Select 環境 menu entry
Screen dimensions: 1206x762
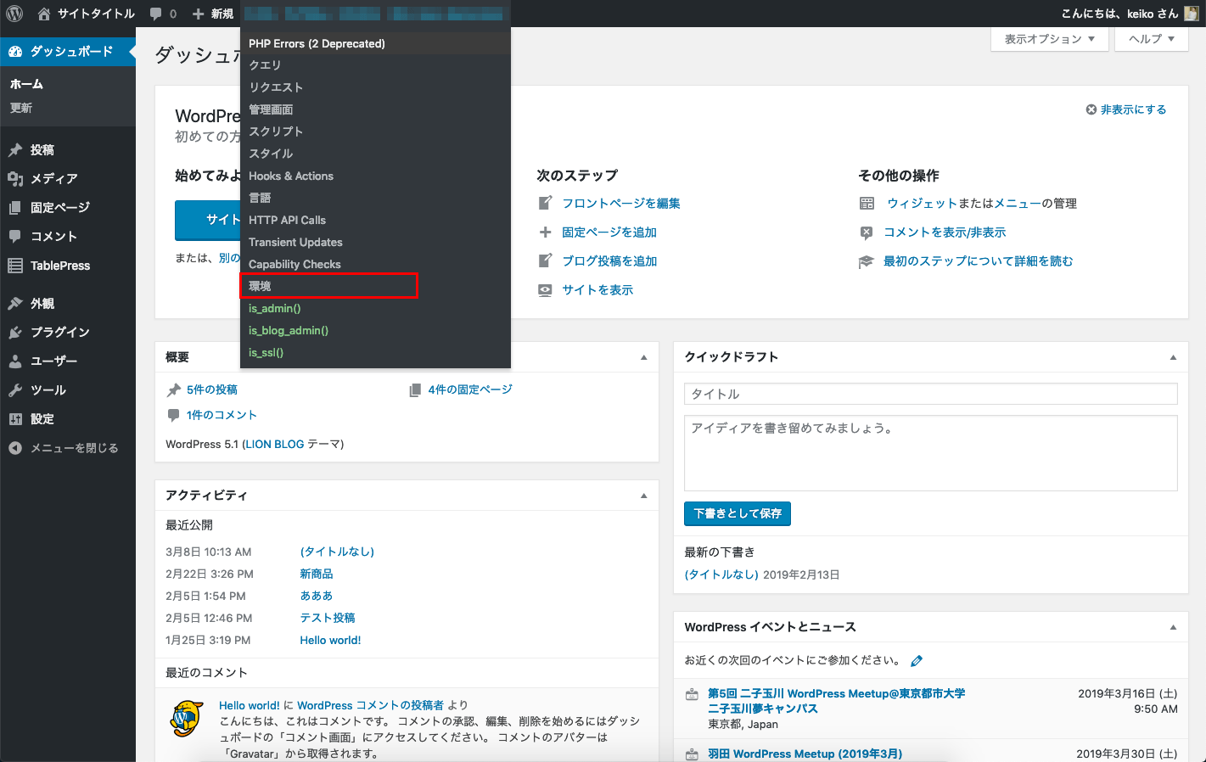point(375,286)
